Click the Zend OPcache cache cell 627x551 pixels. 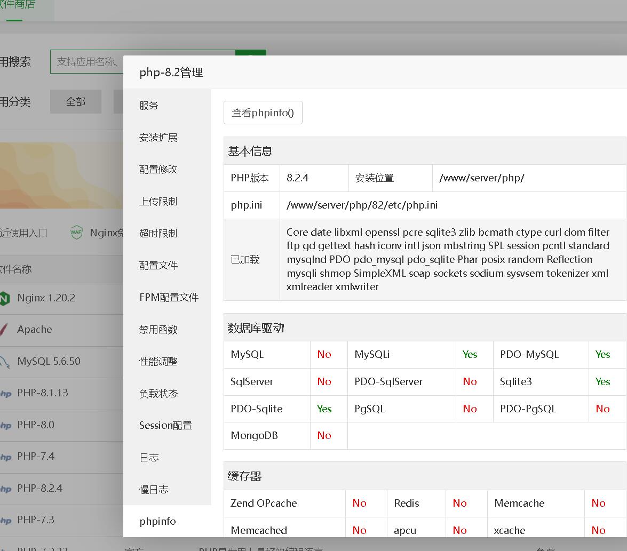click(284, 503)
